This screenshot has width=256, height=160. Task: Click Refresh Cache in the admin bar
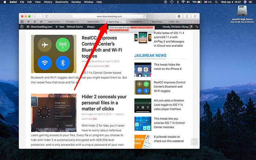[x=75, y=27]
